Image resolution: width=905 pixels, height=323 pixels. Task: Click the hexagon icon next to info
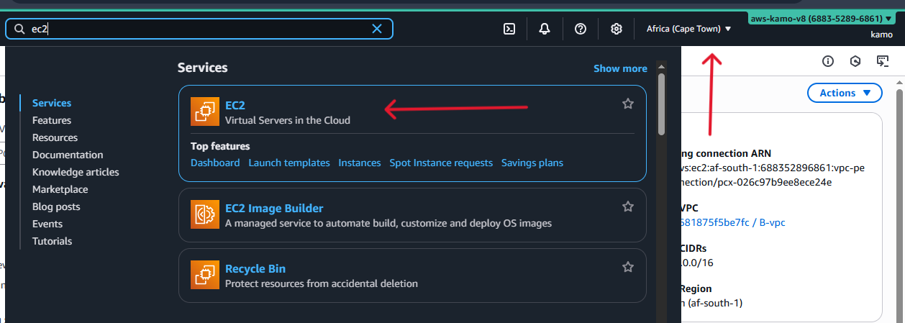tap(855, 61)
